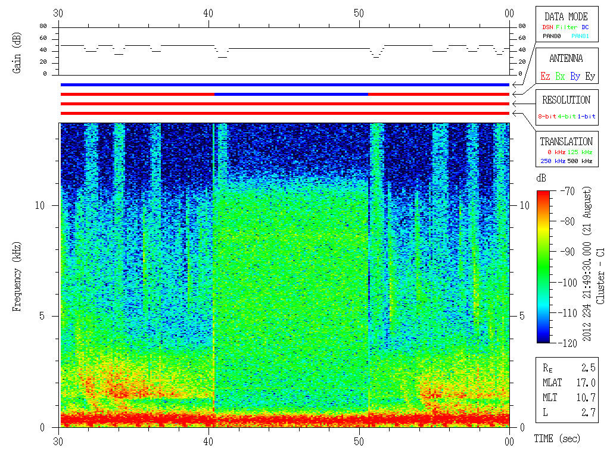610x457 pixels.
Task: Click the 8-bit resolution label
Action: [x=547, y=116]
